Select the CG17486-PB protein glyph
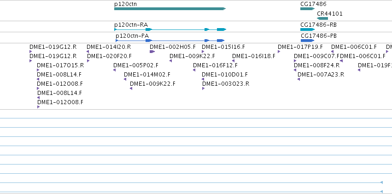392x194 pixels. (x=308, y=41)
